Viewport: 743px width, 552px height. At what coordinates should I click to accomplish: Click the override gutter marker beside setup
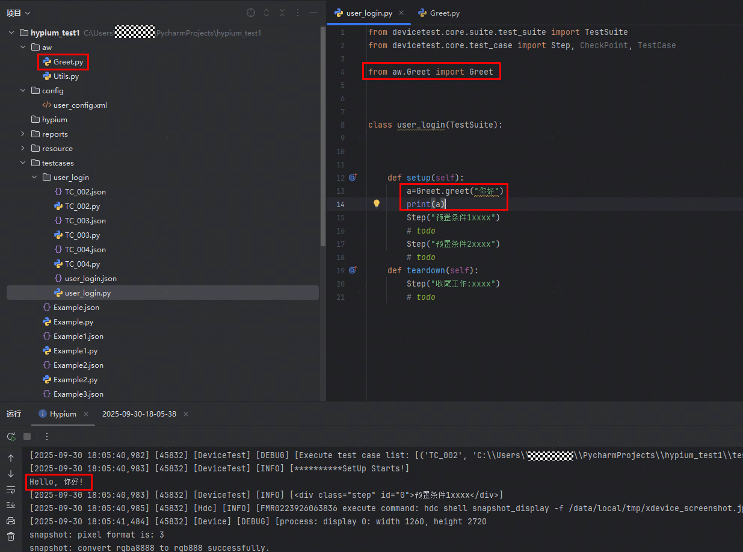pyautogui.click(x=353, y=178)
